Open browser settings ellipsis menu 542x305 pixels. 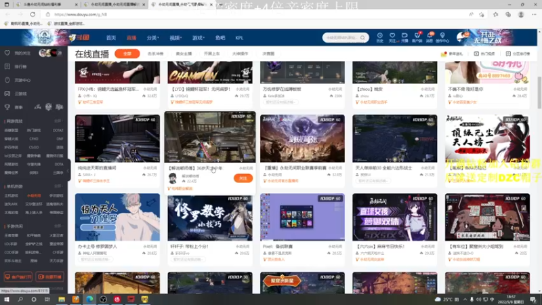534,14
